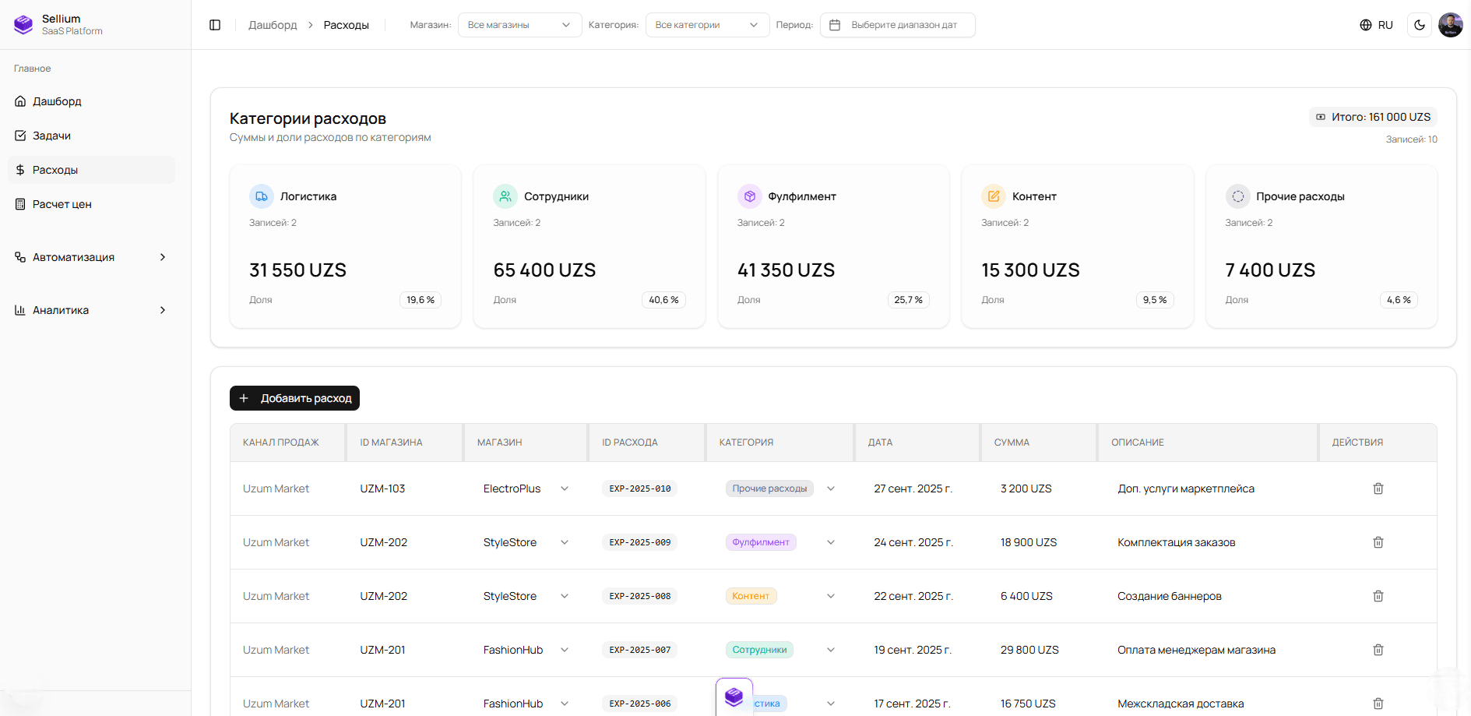The image size is (1471, 716).
Task: Click the Фулфилмент category box icon
Action: pyautogui.click(x=749, y=196)
